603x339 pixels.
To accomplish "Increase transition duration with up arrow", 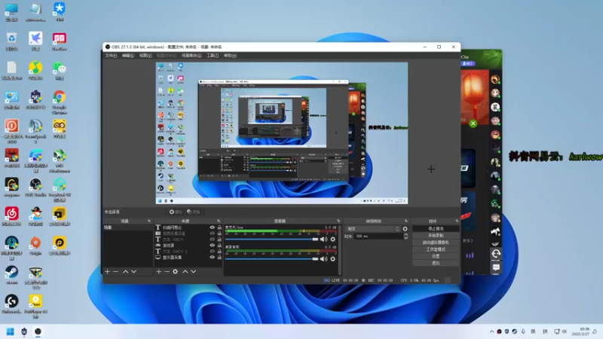I will pyautogui.click(x=406, y=234).
